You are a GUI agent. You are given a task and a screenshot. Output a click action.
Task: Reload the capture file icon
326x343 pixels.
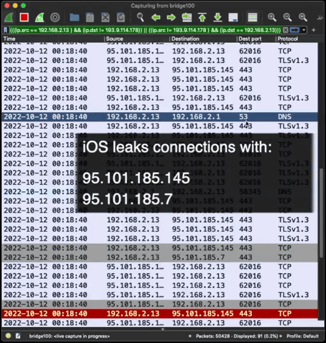tap(120, 18)
